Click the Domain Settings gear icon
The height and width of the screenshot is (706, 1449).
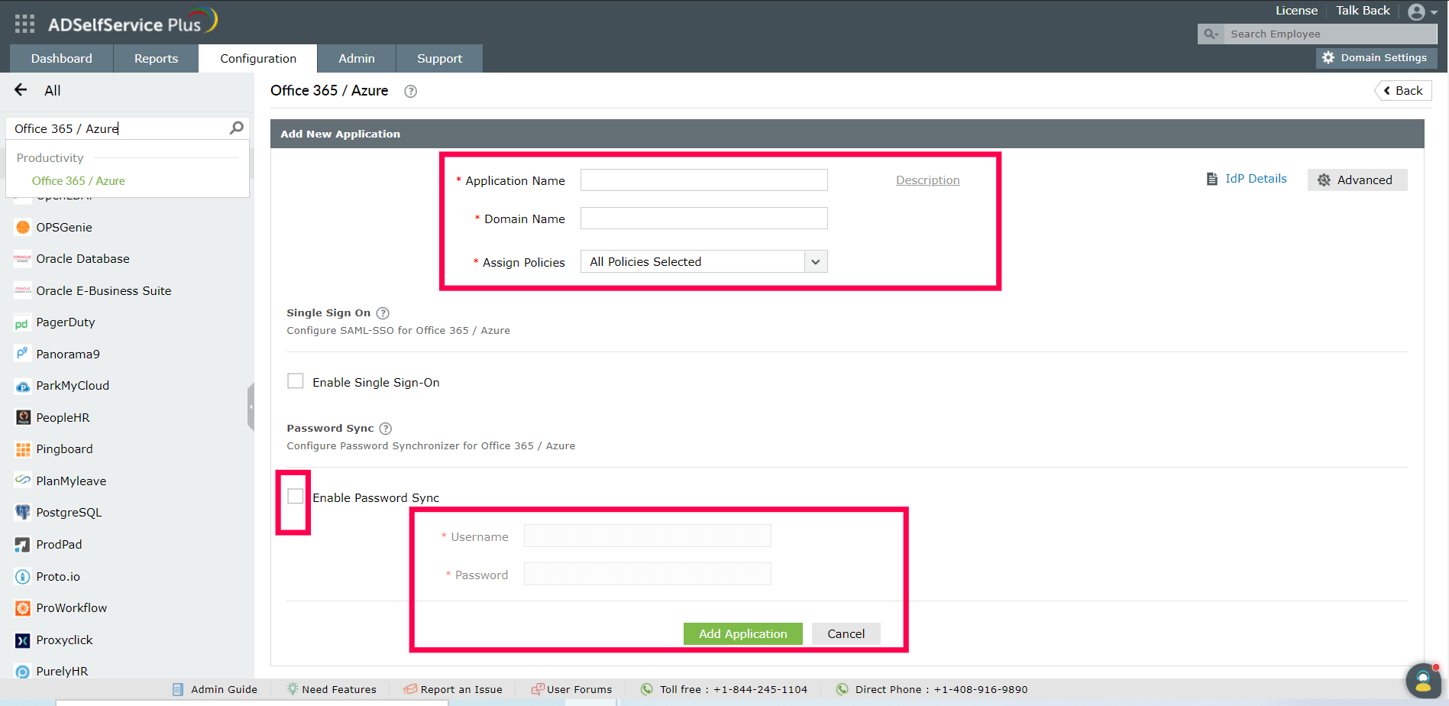1328,58
